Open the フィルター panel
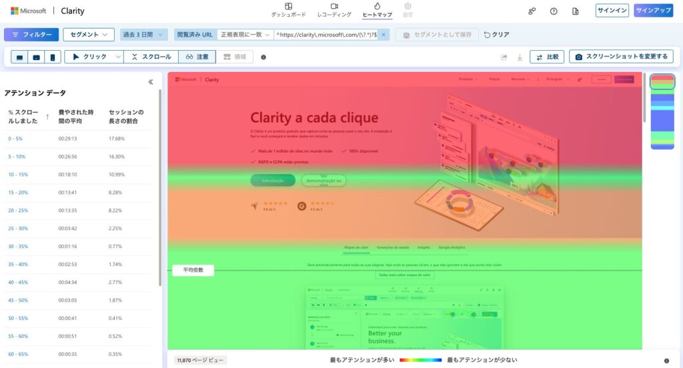This screenshot has height=368, width=683. [x=31, y=35]
